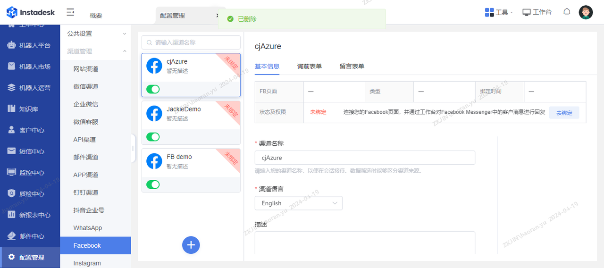
Task: Click the blue plus add channel button
Action: (191, 245)
